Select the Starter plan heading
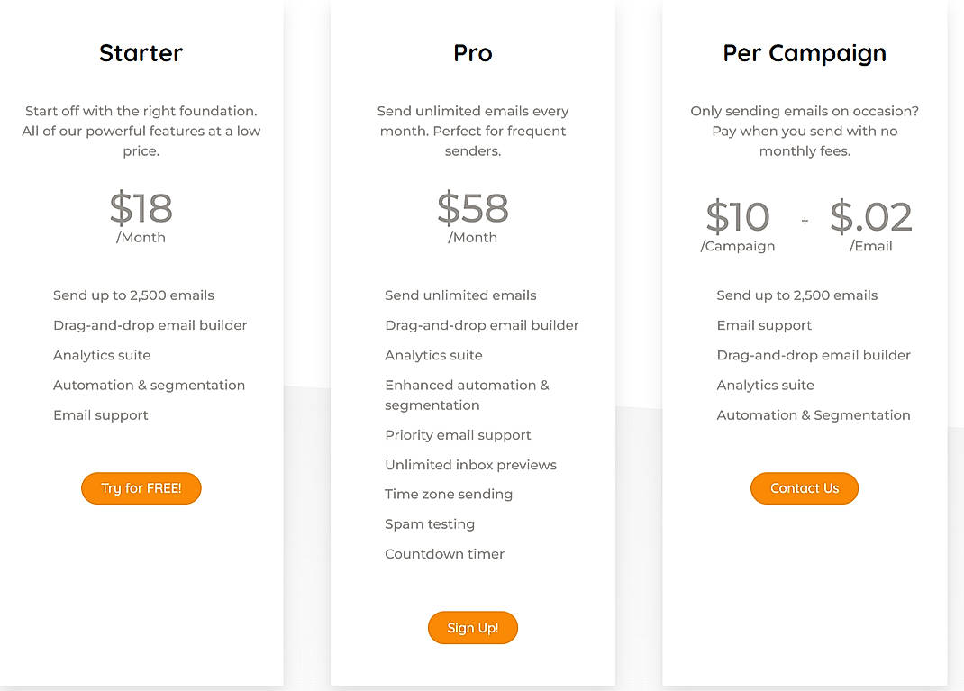Image resolution: width=964 pixels, height=691 pixels. point(141,53)
